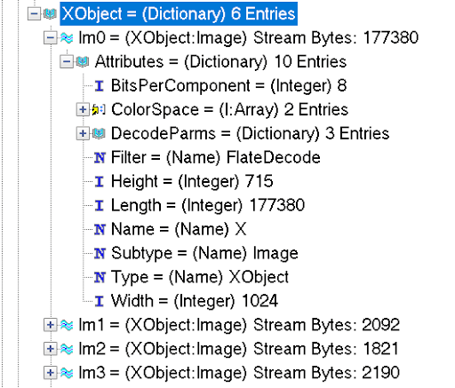455x388 pixels.
Task: Select 'Height = (Integer) 715' entry
Action: coord(192,182)
